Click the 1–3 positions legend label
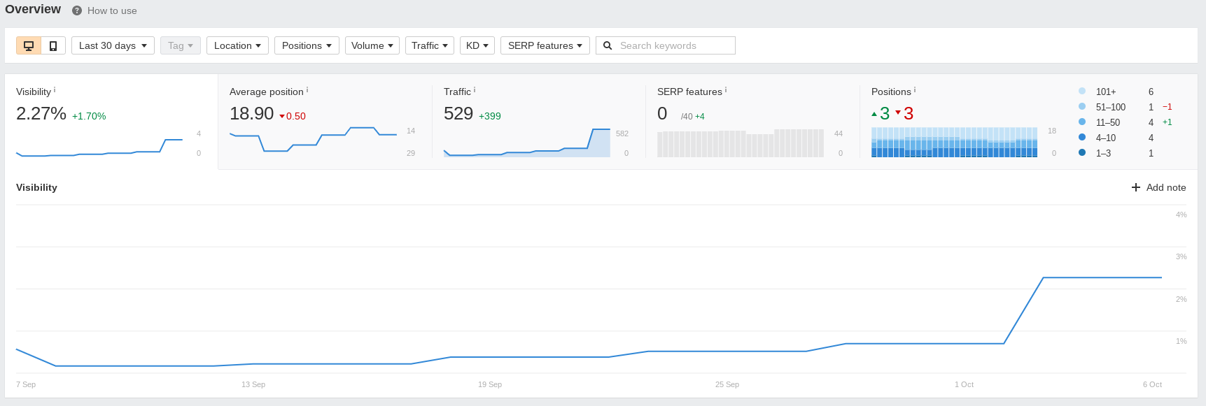This screenshot has height=406, width=1206. click(x=1103, y=153)
